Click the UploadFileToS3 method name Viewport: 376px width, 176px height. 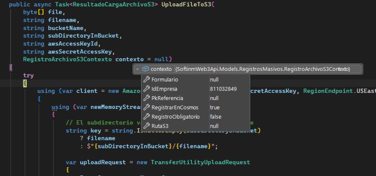coord(186,5)
